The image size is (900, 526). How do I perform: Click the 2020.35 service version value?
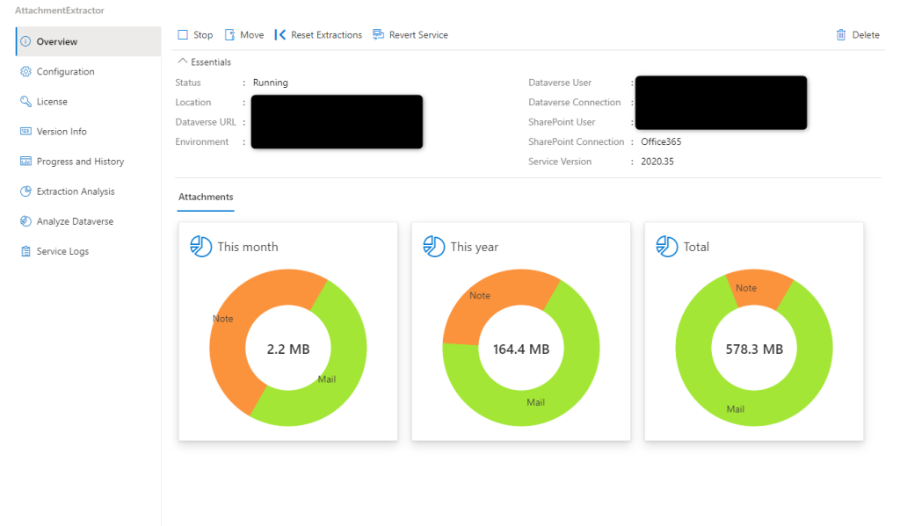[657, 162]
